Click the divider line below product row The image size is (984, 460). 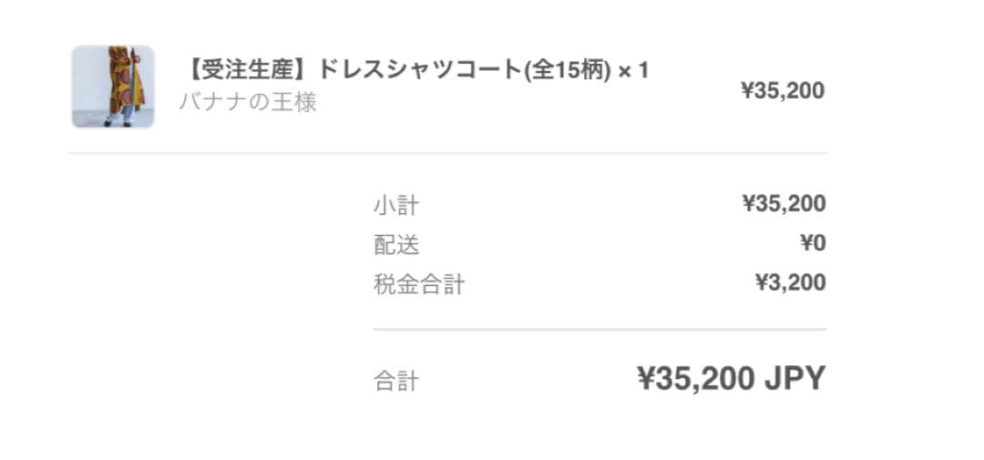click(x=446, y=153)
